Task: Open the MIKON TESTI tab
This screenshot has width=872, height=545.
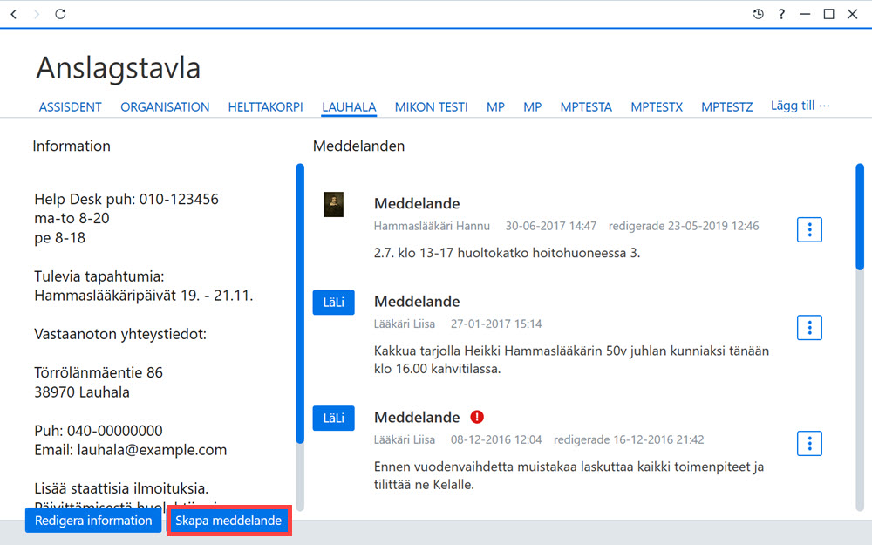Action: pyautogui.click(x=431, y=106)
